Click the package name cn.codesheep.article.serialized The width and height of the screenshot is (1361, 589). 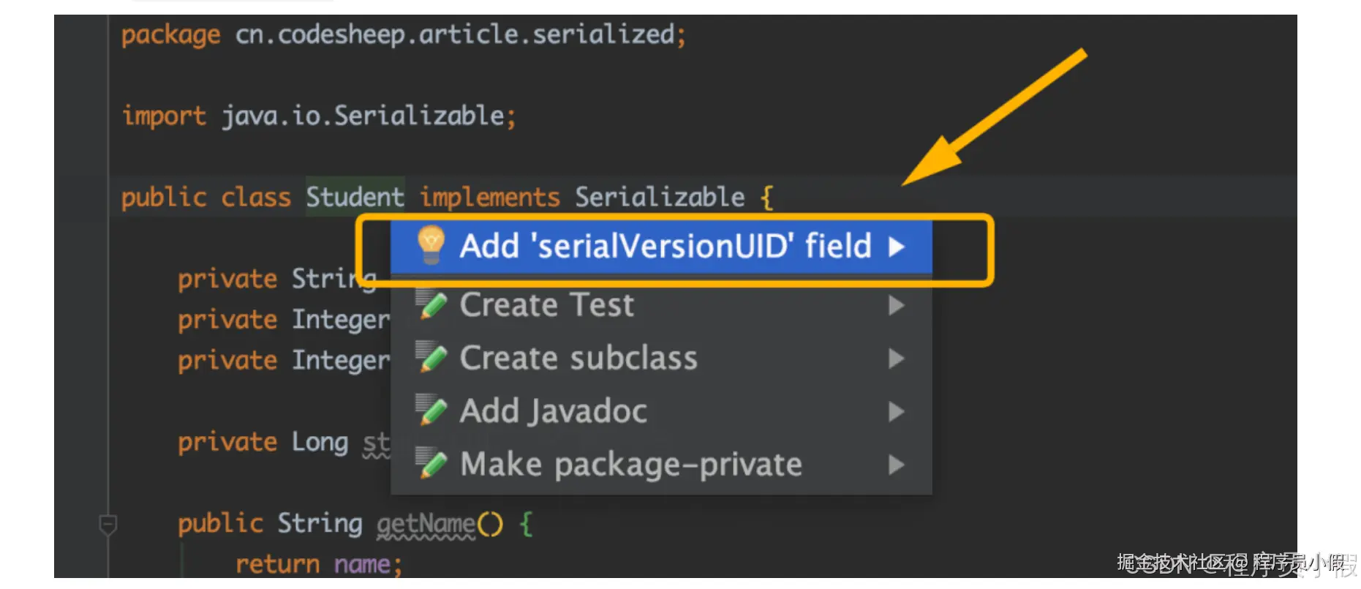tap(455, 34)
